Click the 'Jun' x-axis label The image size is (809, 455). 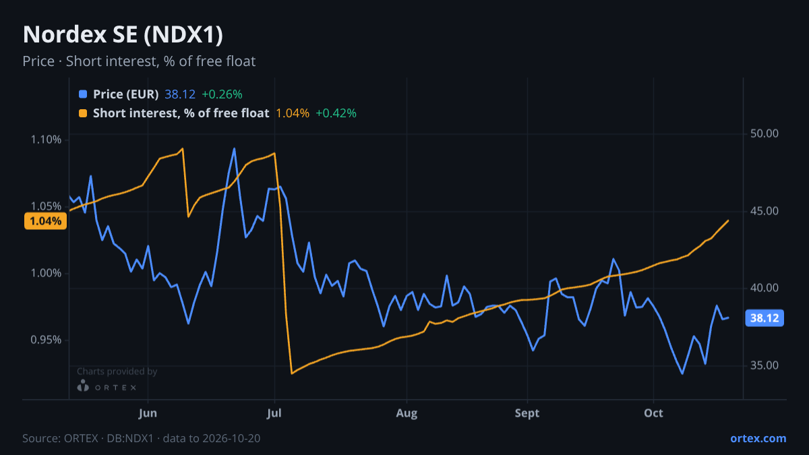[x=148, y=413]
